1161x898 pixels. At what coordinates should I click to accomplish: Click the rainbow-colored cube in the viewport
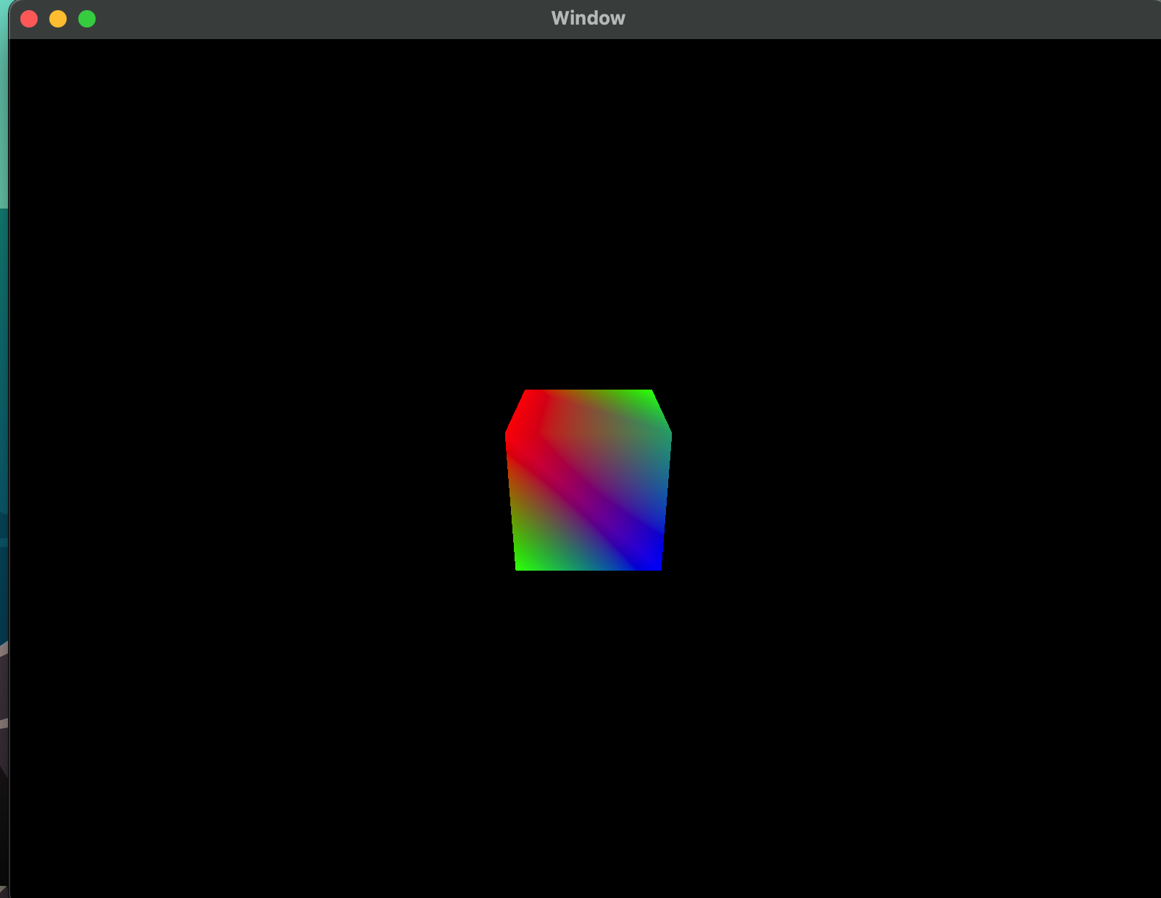click(588, 480)
